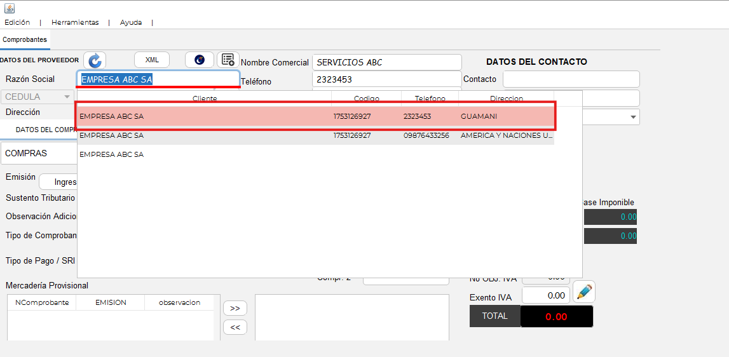This screenshot has height=357, width=729.
Task: Open the Herramientas menu
Action: tap(75, 22)
